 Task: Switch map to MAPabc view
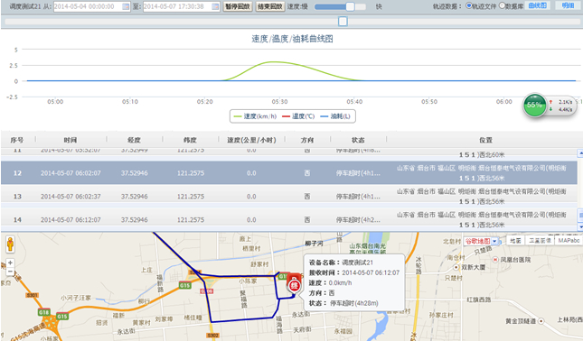point(569,241)
